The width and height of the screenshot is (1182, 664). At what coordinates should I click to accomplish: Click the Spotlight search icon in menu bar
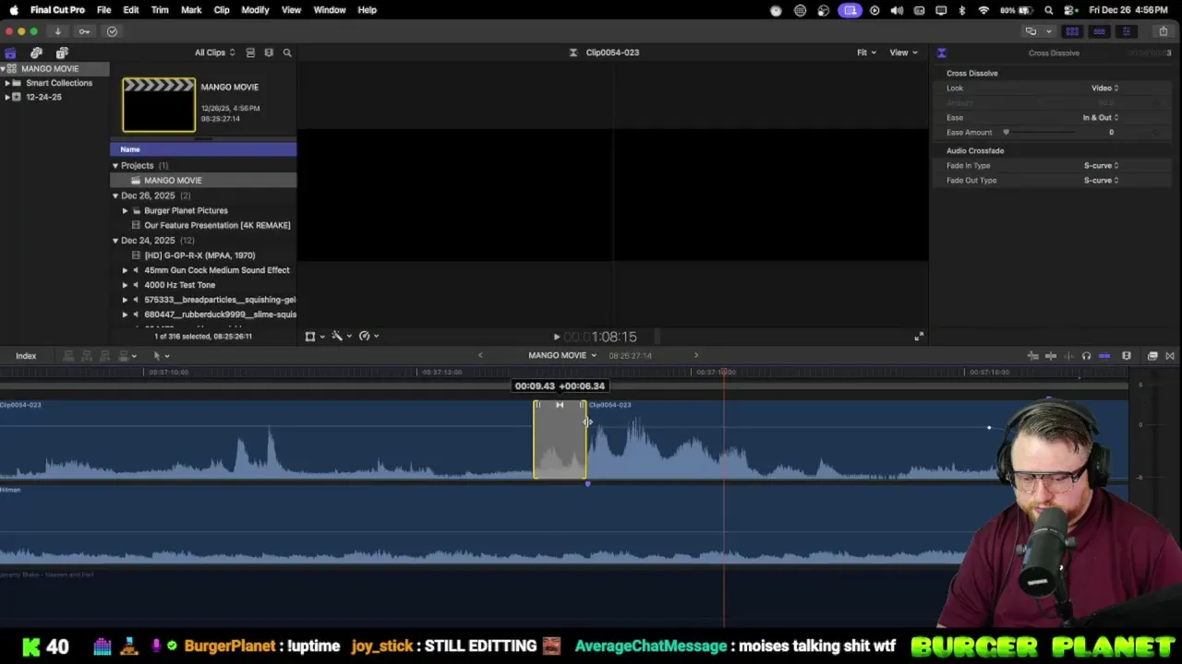coord(1049,10)
